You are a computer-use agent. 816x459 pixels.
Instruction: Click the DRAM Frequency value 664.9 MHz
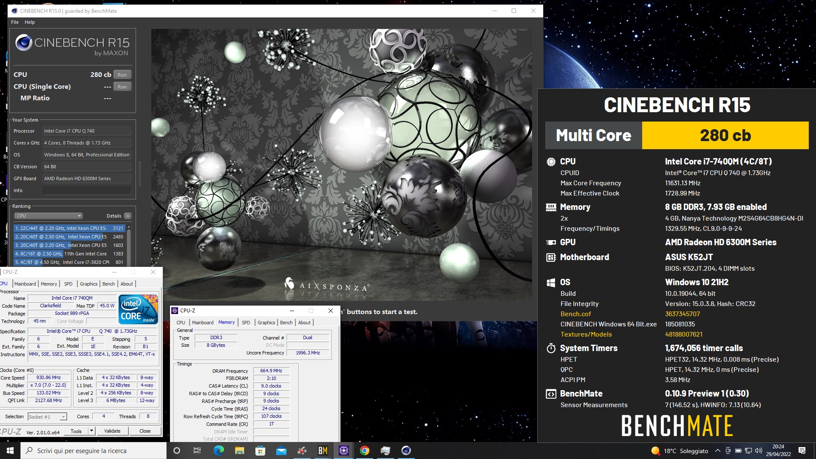271,371
